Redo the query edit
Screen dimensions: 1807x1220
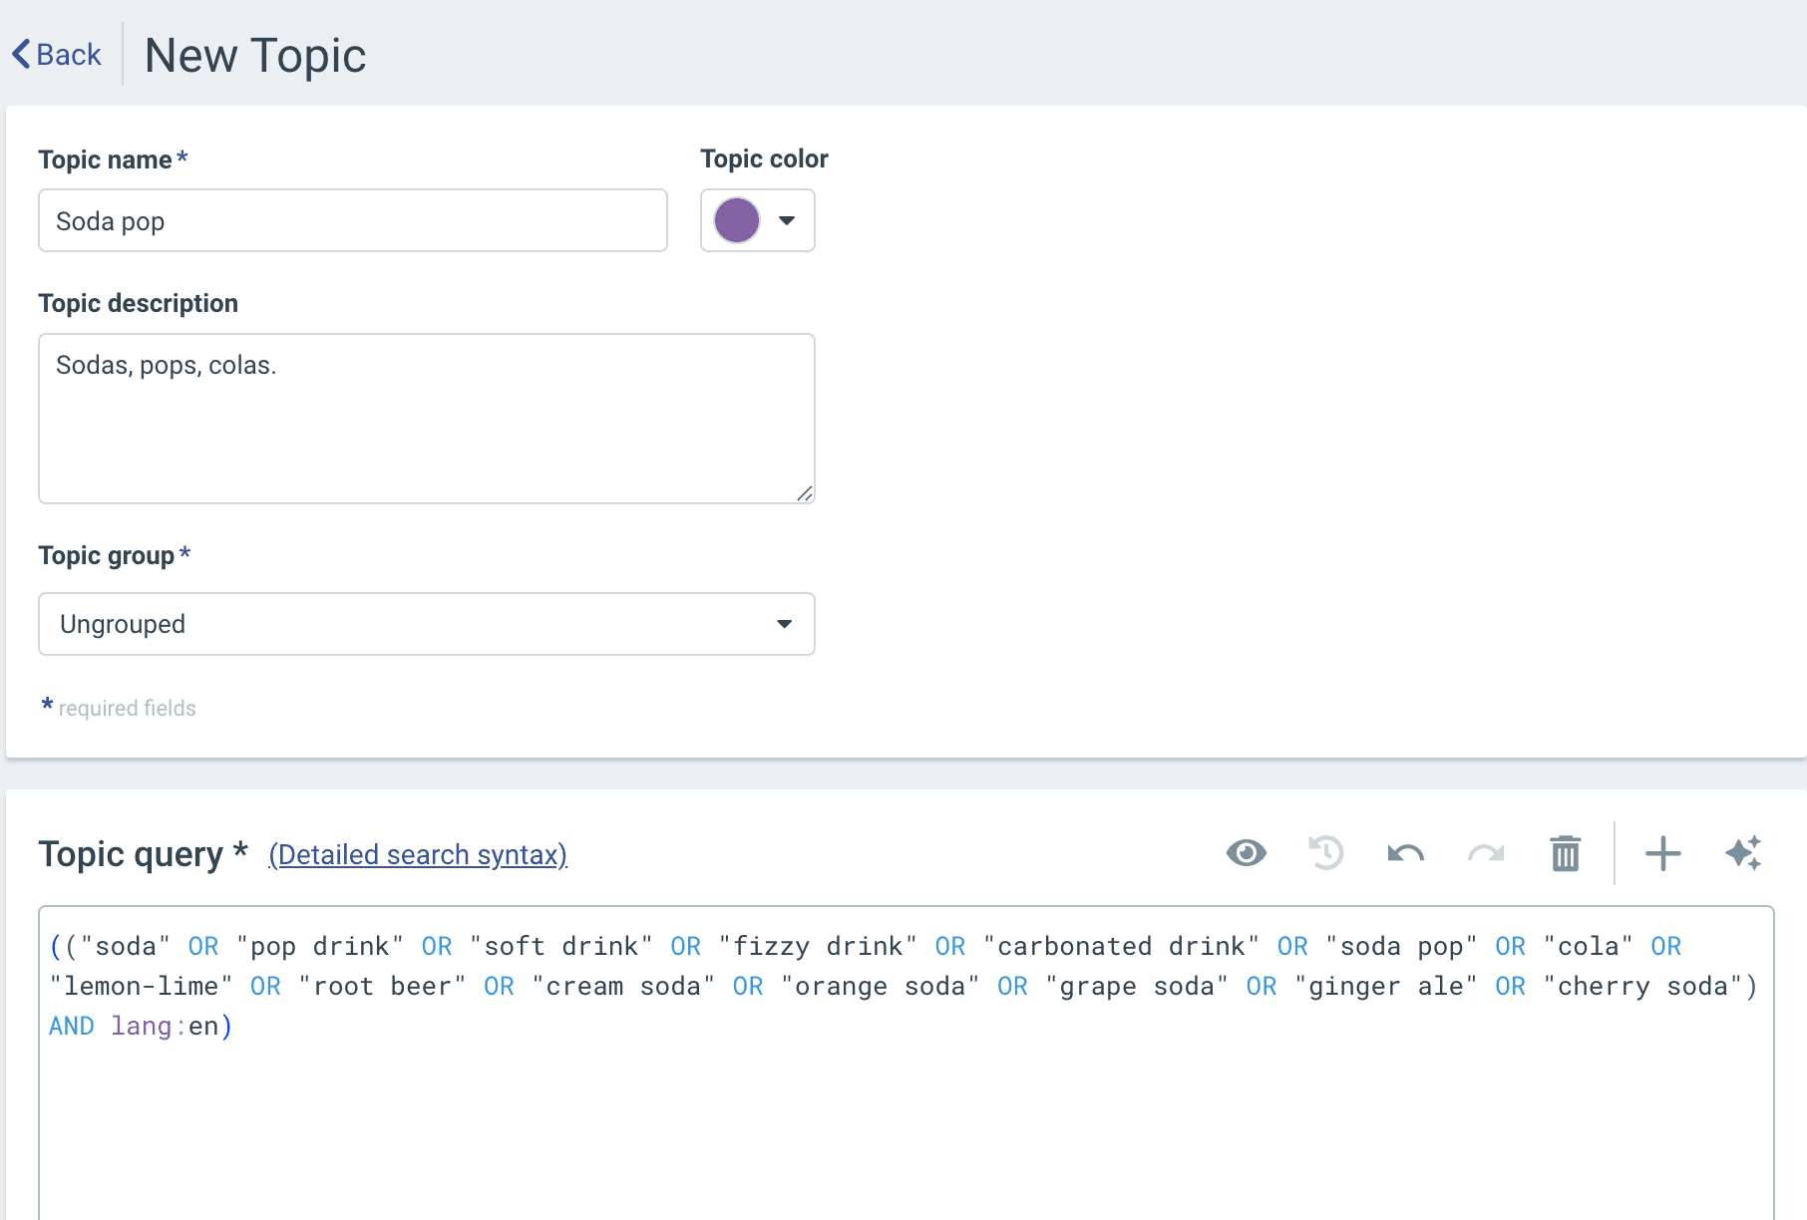coord(1485,853)
